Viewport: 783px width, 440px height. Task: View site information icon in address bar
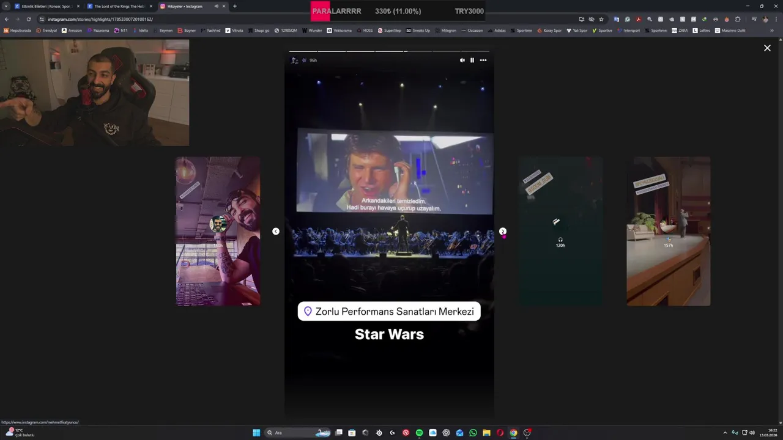click(42, 19)
